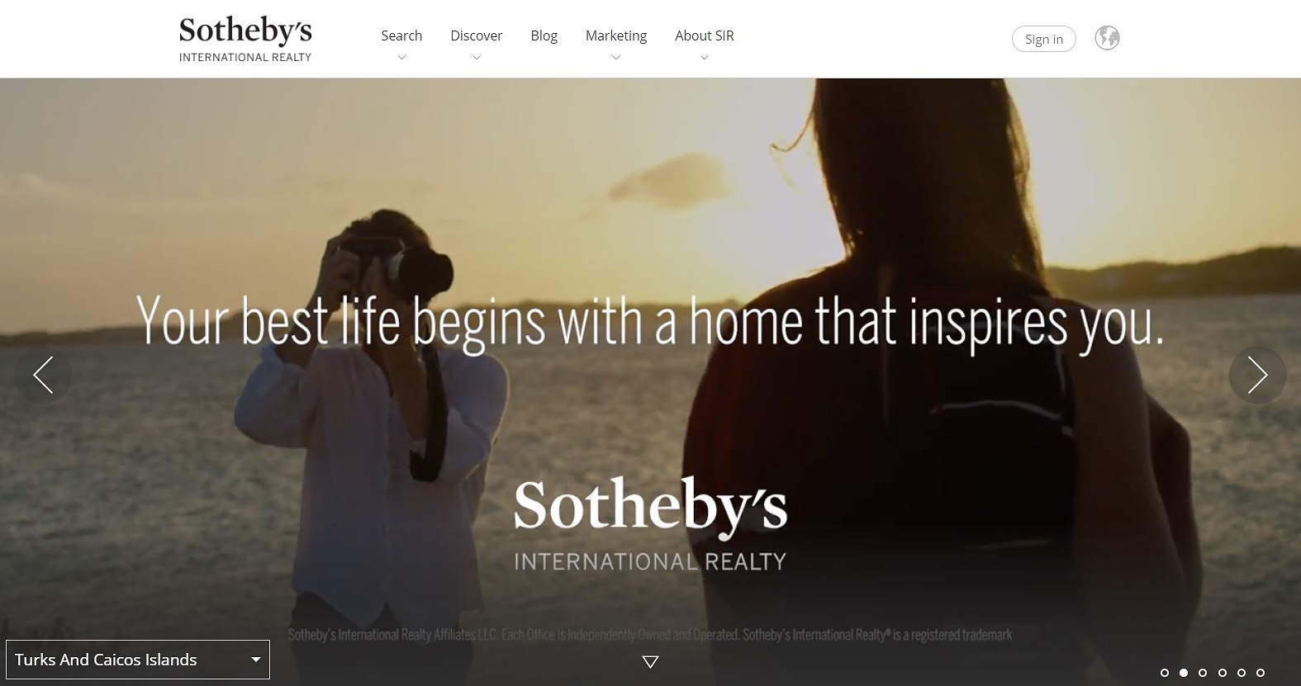Open the Discover menu item
This screenshot has height=686, width=1301.
476,35
